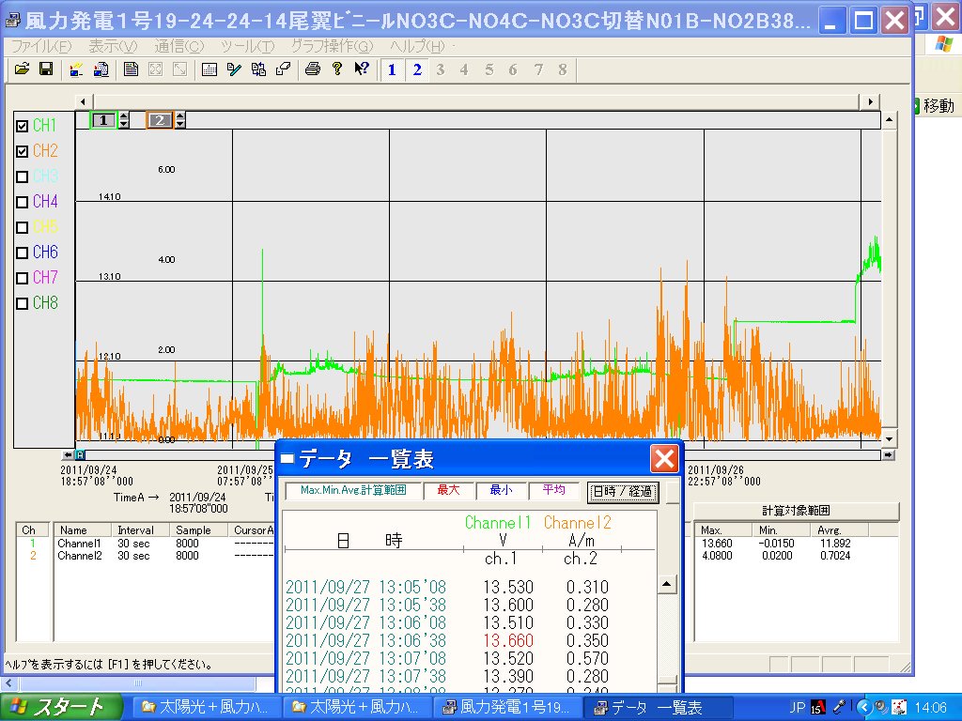This screenshot has width=962, height=721.
Task: Click the context help arrow-question icon
Action: click(x=361, y=69)
